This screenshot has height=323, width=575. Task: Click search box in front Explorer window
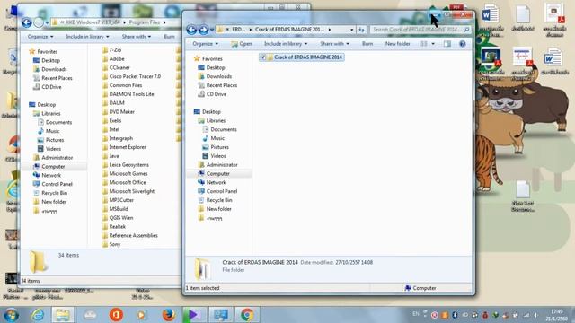pos(420,30)
